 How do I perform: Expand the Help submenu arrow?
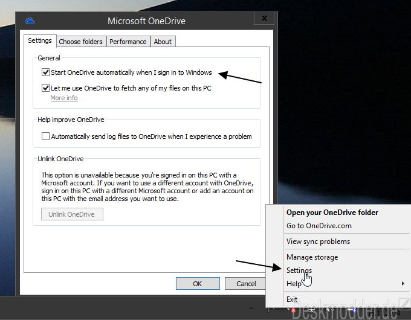pyautogui.click(x=403, y=284)
